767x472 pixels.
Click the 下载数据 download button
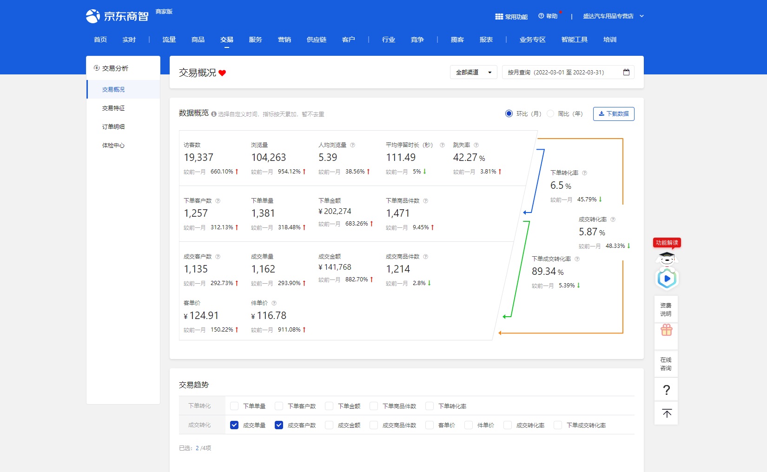tap(613, 114)
